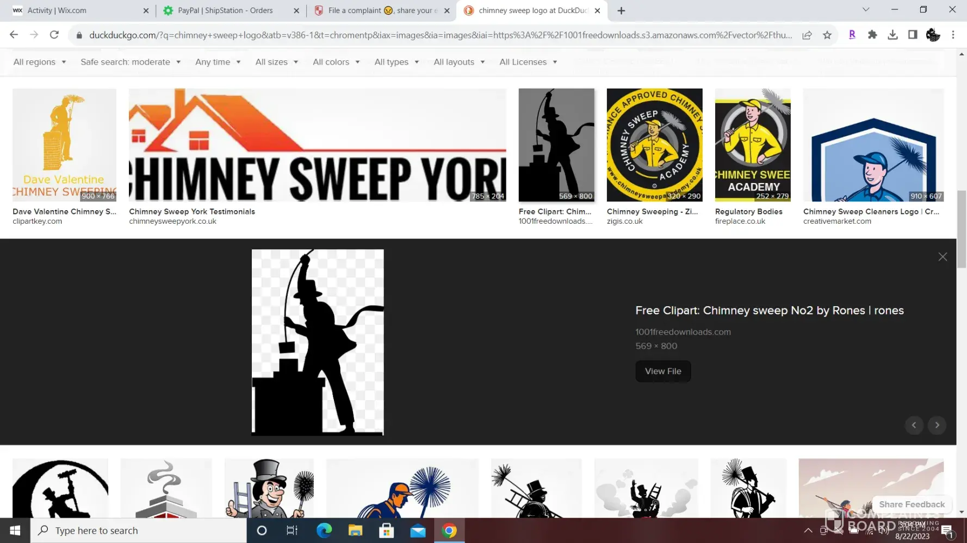Open the Chrome extensions puzzle icon
Image resolution: width=967 pixels, height=543 pixels.
[872, 35]
